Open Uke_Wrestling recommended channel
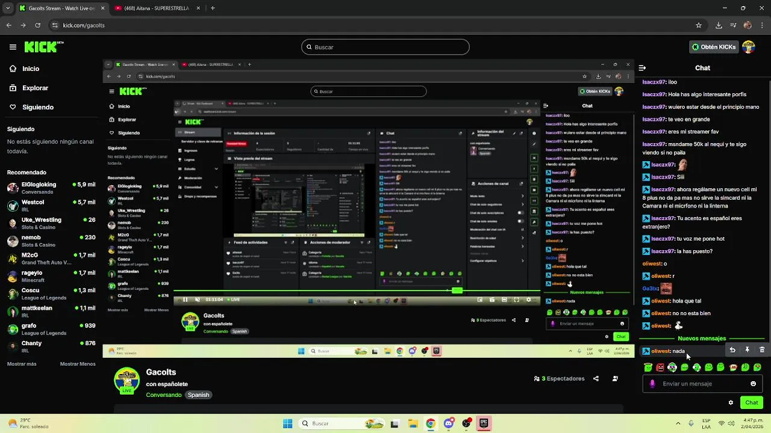The width and height of the screenshot is (771, 433). point(51,223)
